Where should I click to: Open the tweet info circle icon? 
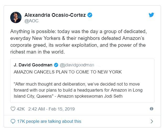(151, 109)
